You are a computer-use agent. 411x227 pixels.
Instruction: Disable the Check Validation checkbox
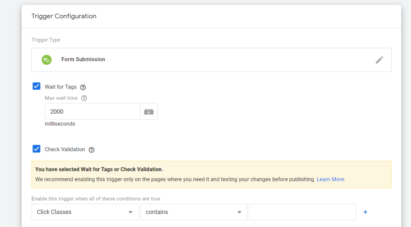(37, 149)
